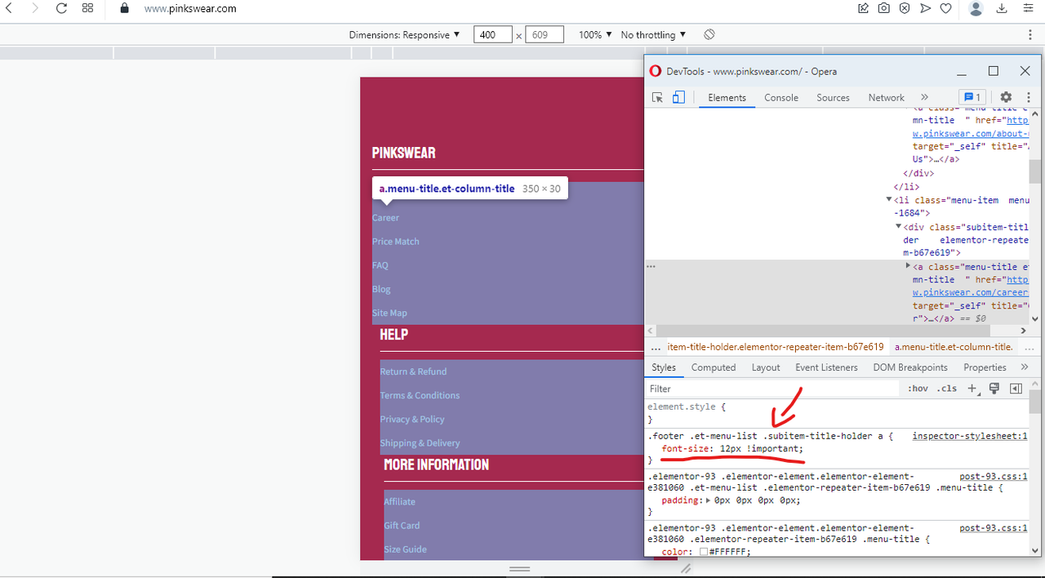Reload the page with the refresh icon

pos(61,8)
